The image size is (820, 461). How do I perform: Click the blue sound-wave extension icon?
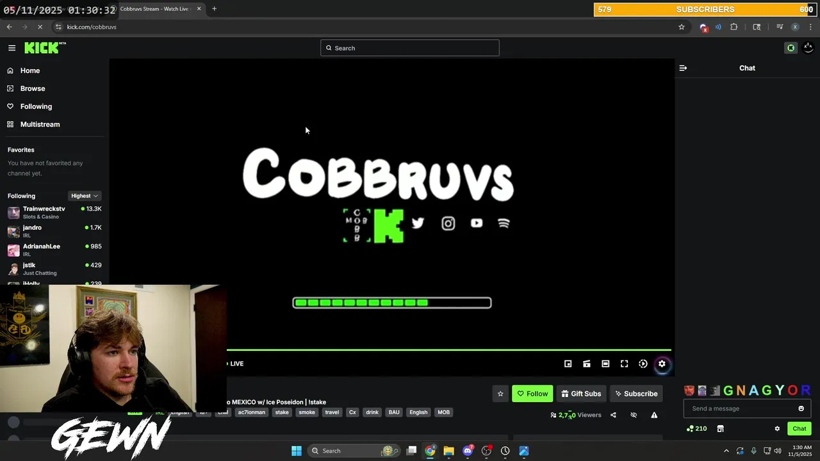pyautogui.click(x=718, y=27)
